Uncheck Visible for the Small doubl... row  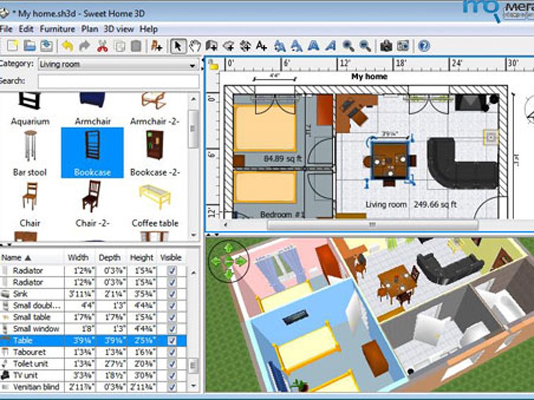tap(172, 305)
